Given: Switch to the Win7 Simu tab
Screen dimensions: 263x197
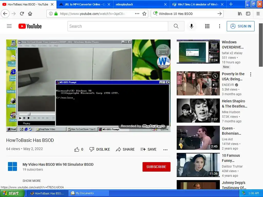Looking at the screenshot, I should (198, 4).
